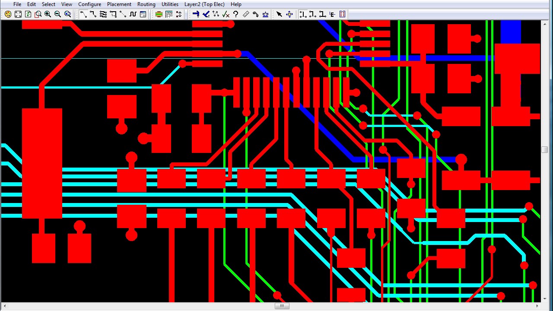Select the second track corner style icon
553x311 pixels.
[312, 14]
